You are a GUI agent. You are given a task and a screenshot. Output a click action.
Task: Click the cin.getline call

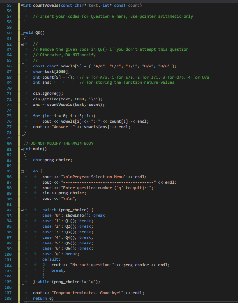(68, 99)
